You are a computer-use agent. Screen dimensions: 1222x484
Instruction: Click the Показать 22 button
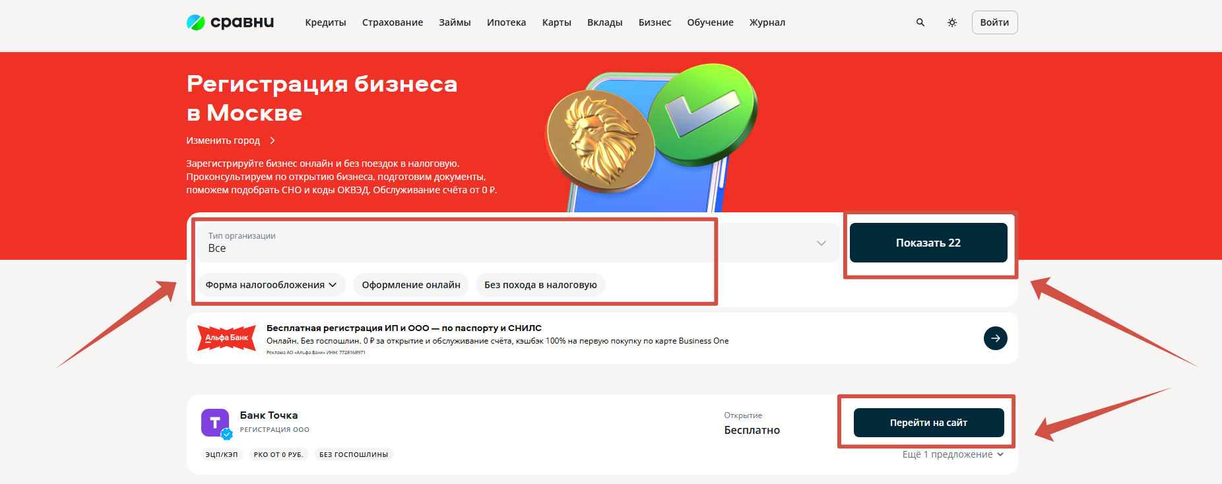click(928, 243)
